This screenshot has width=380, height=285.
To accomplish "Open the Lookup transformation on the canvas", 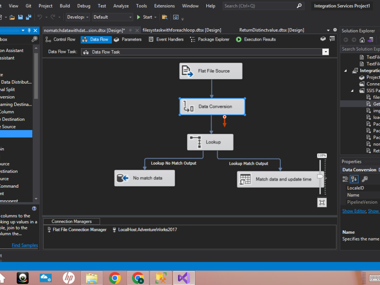I will point(210,142).
